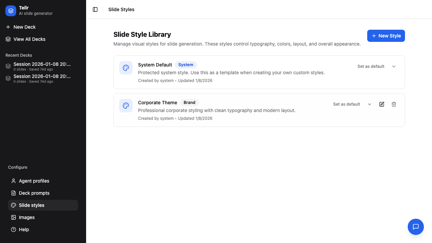Set System Default as default style
This screenshot has width=432, height=243.
tap(371, 66)
